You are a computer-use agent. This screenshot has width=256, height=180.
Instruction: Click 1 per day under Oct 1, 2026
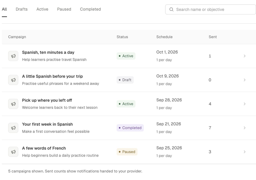point(164,60)
